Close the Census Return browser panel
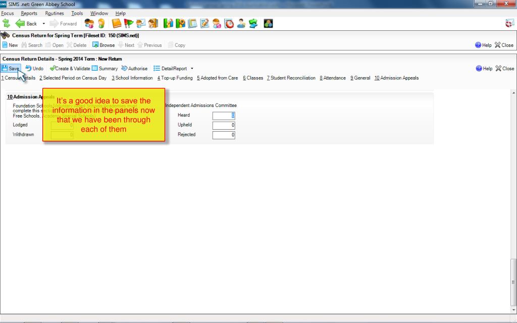Viewport: 517px width, 323px height. 504,45
